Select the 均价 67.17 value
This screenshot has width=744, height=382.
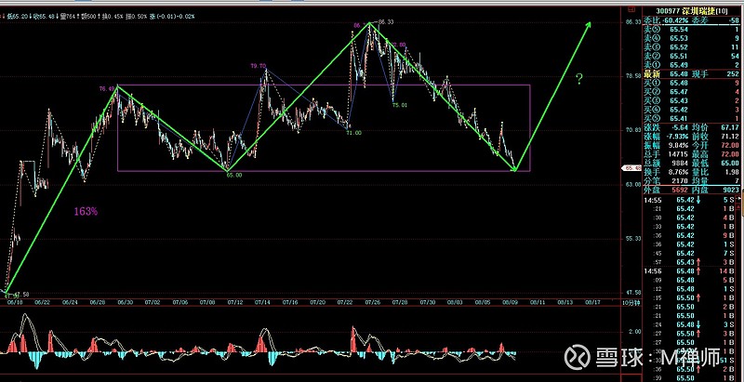[732, 127]
